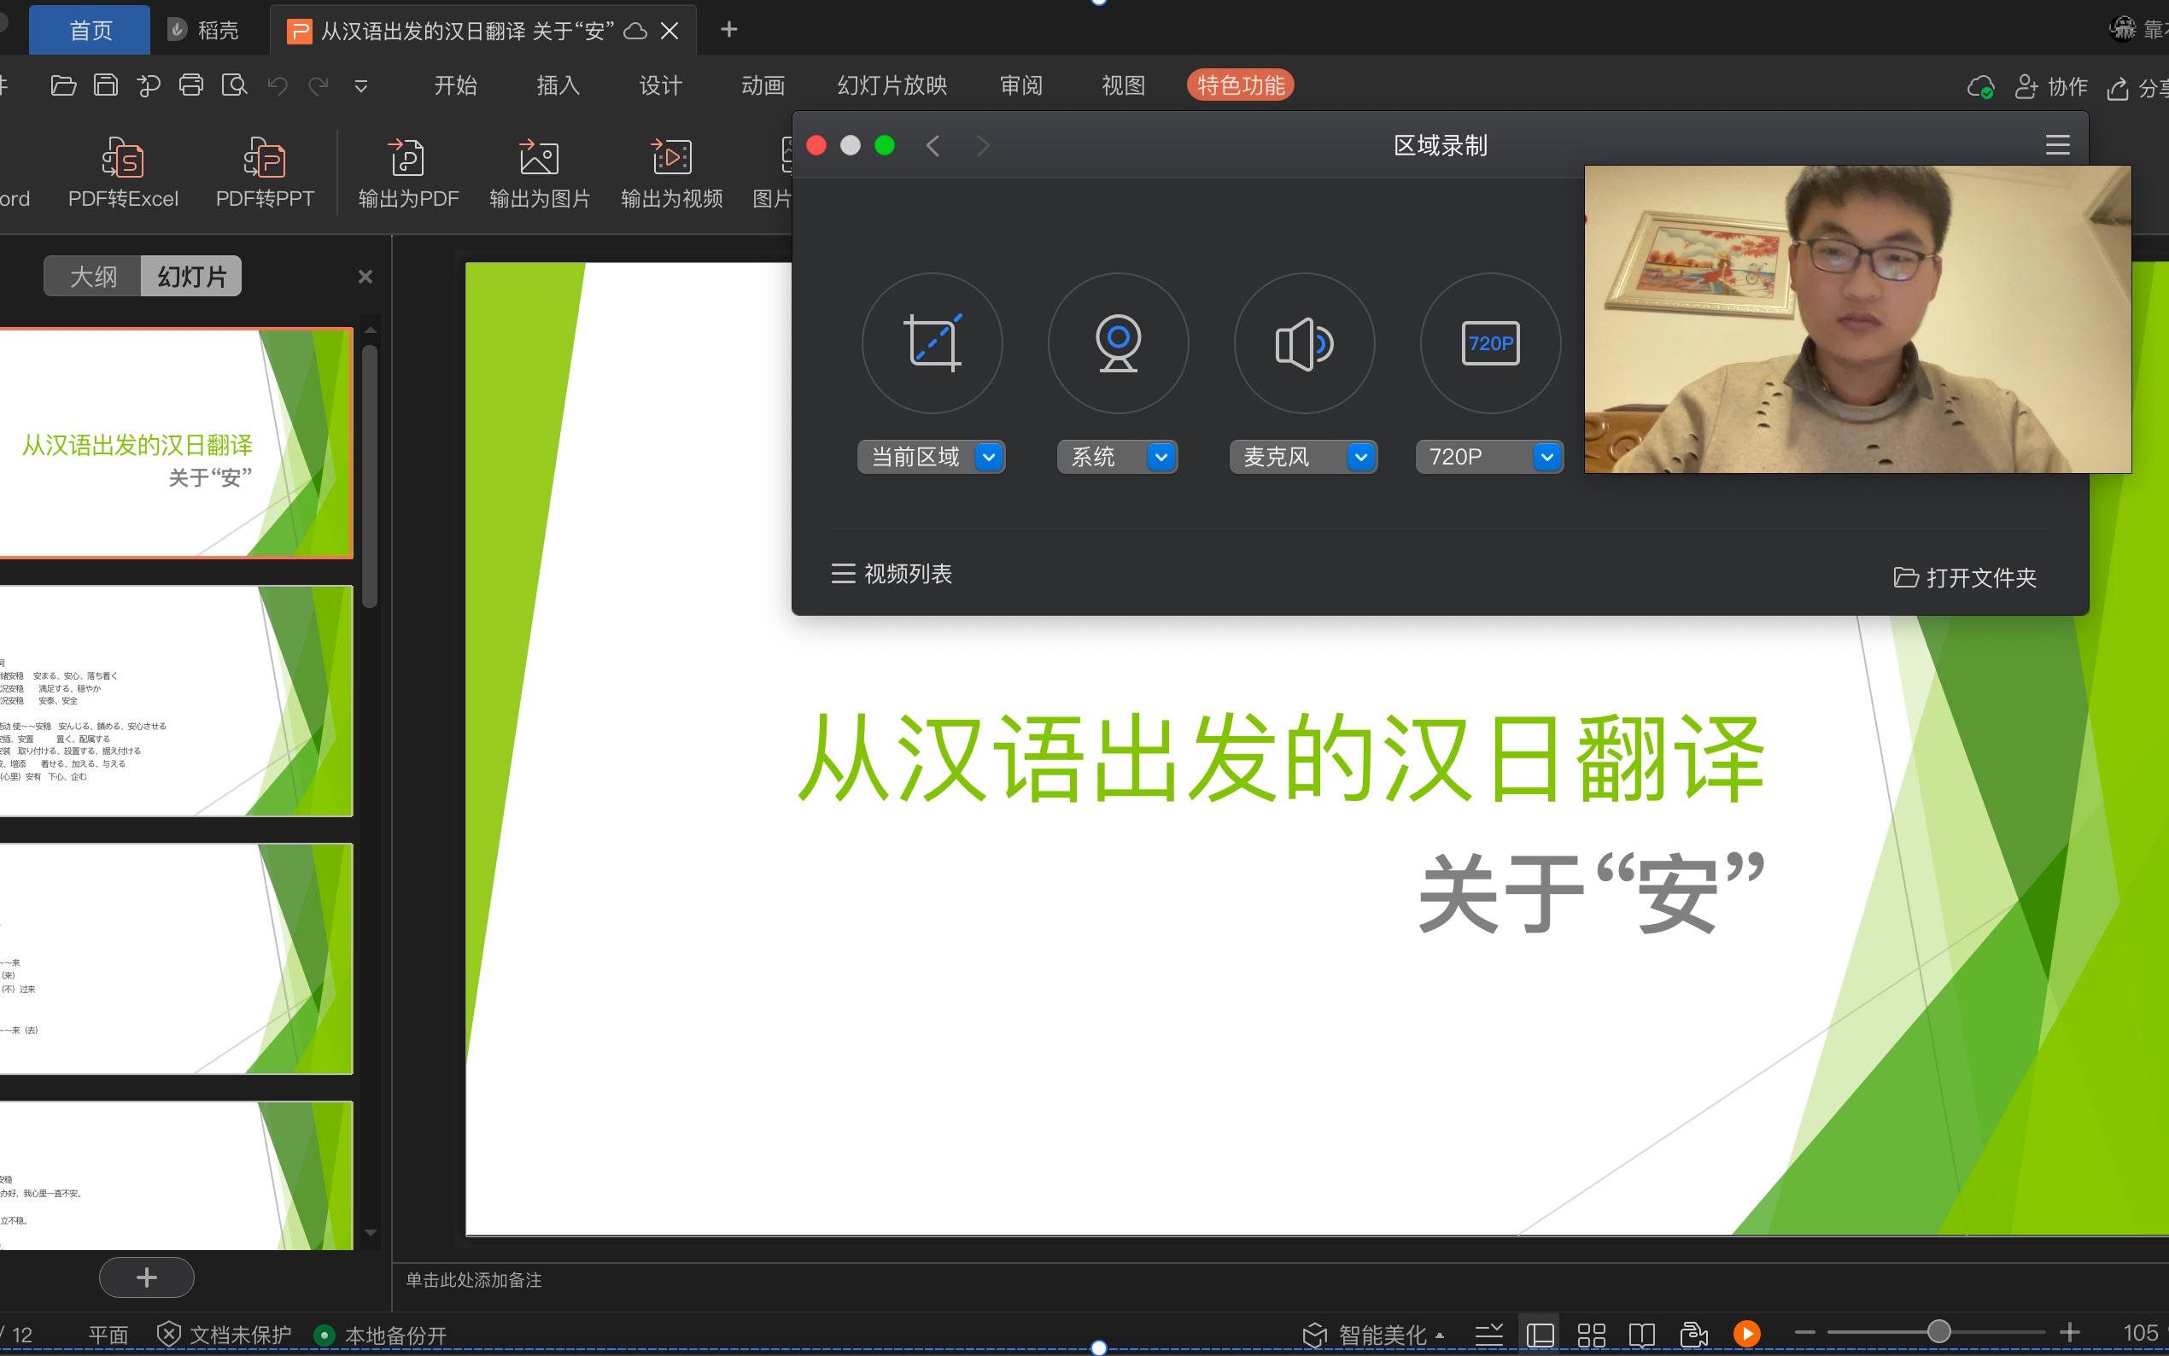Switch to 插入 ribbon tab
This screenshot has width=2169, height=1356.
[558, 85]
